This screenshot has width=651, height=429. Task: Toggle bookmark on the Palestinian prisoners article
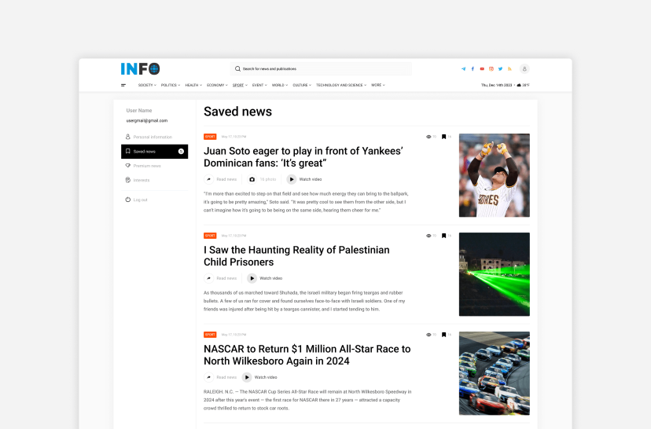(x=443, y=236)
